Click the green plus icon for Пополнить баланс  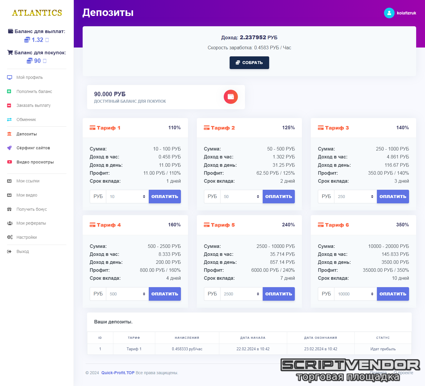click(x=9, y=91)
